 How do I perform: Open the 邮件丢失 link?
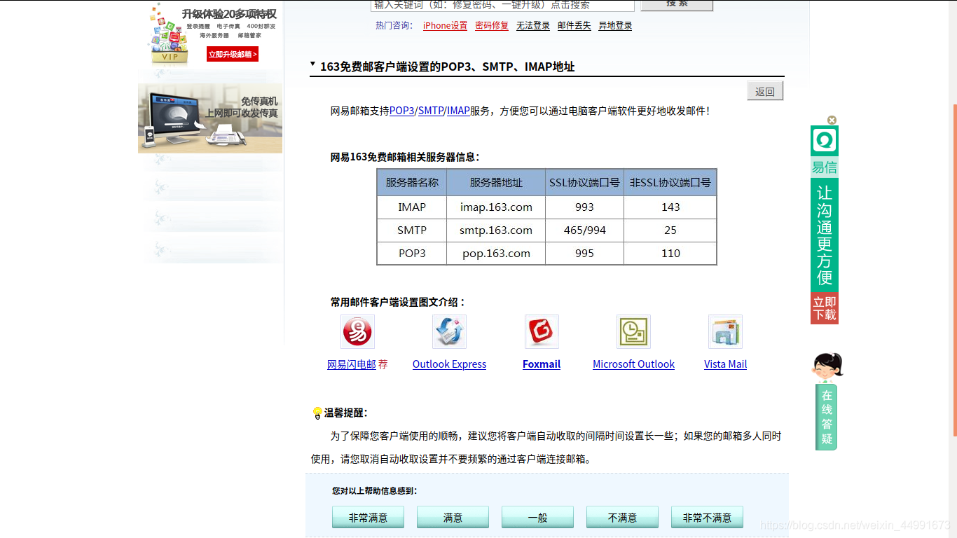pyautogui.click(x=574, y=26)
